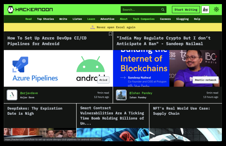The image size is (226, 146).
Task: Open the Listen menu item
Action: 77,19
